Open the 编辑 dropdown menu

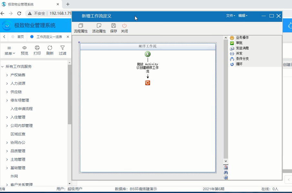(x=243, y=15)
